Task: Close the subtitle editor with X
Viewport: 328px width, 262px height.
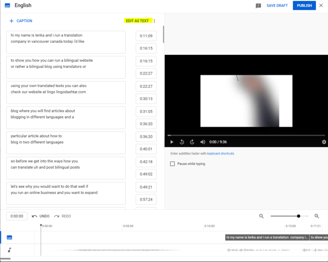Action: [x=321, y=6]
